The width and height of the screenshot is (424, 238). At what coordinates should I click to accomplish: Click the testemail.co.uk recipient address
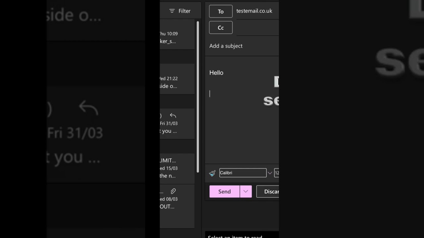click(254, 11)
